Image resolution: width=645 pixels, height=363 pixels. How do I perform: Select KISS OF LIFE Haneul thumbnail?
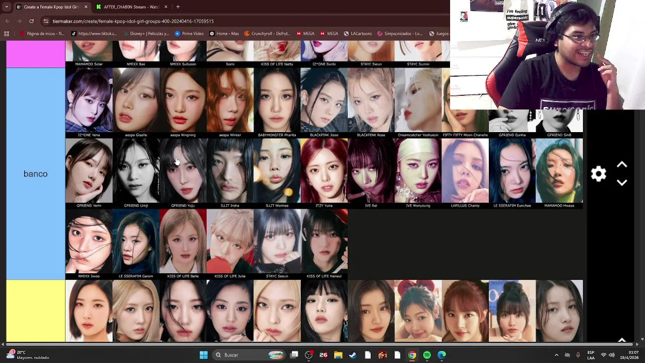324,244
